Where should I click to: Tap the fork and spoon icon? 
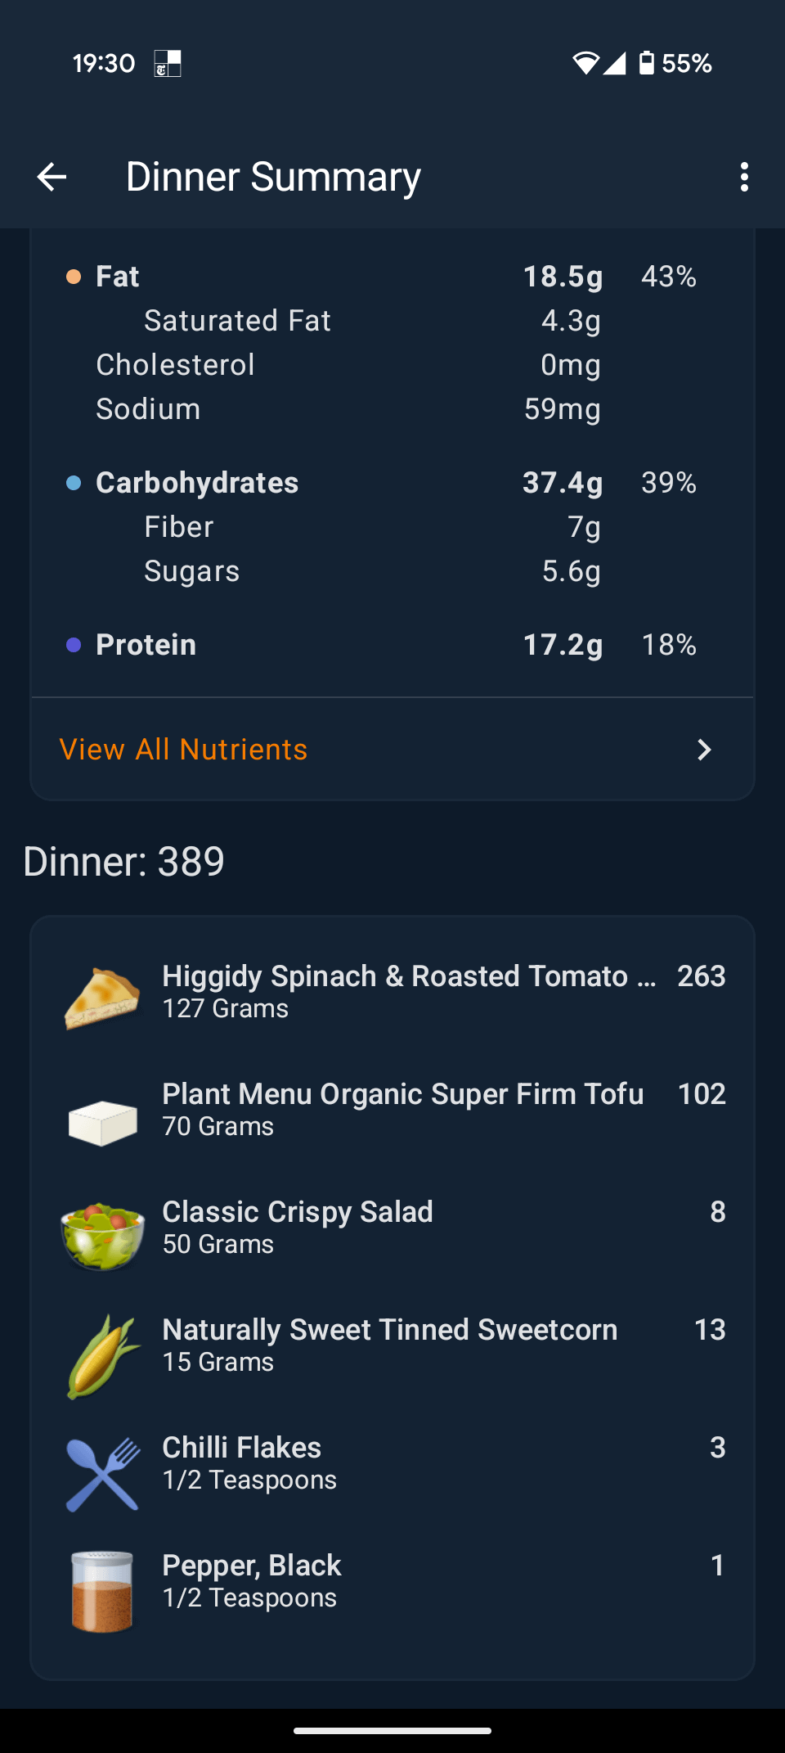[102, 1474]
